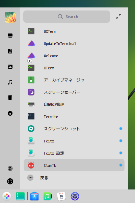
Task: Open アーカイブマネージャー archive manager
Action: tap(74, 80)
